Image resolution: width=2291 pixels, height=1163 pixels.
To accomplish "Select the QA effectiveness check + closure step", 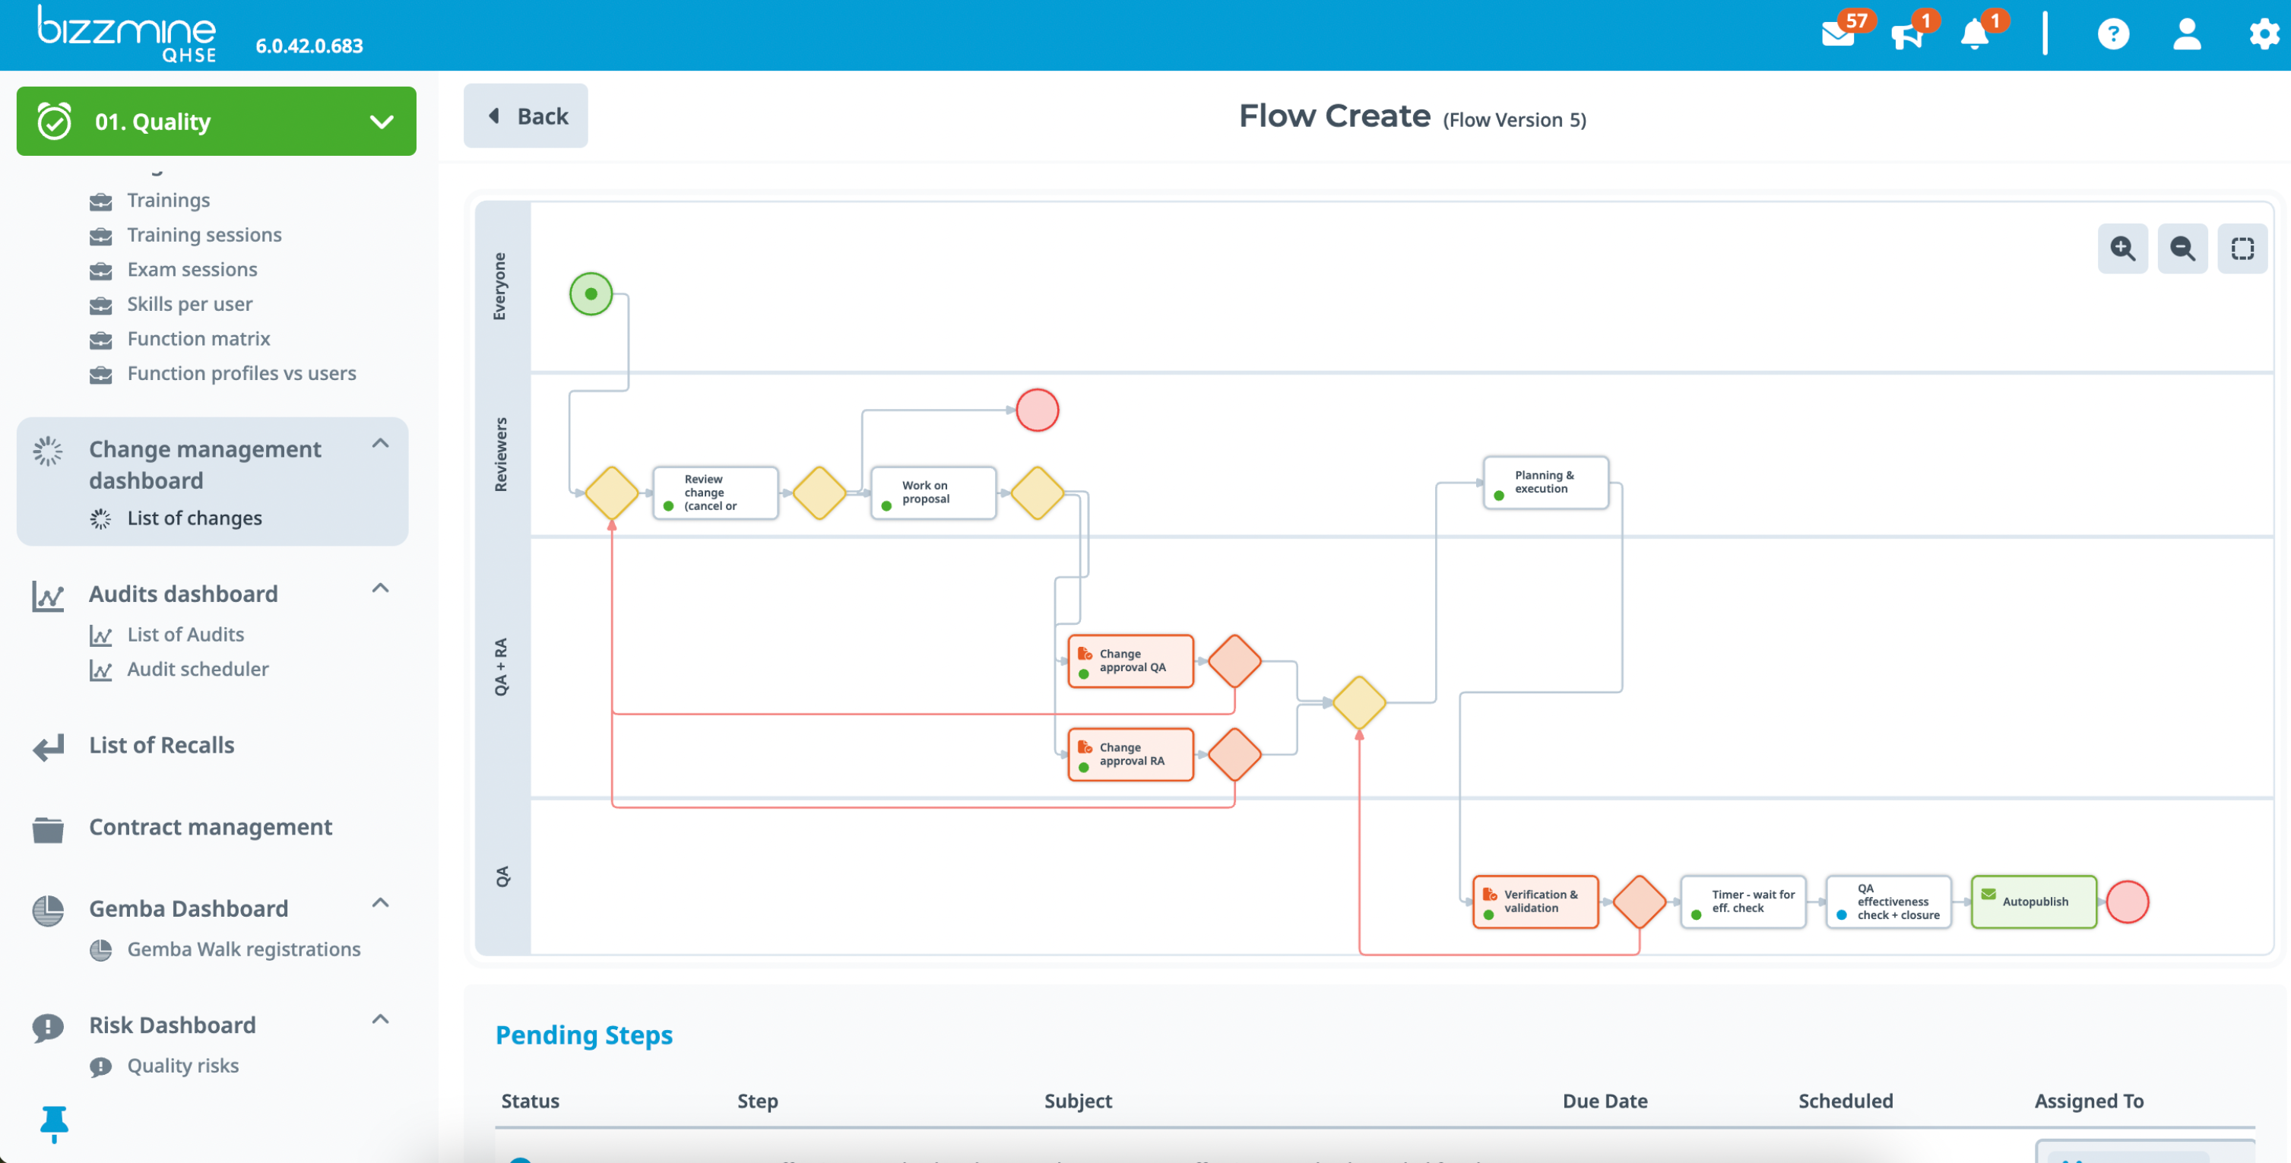I will 1888,902.
